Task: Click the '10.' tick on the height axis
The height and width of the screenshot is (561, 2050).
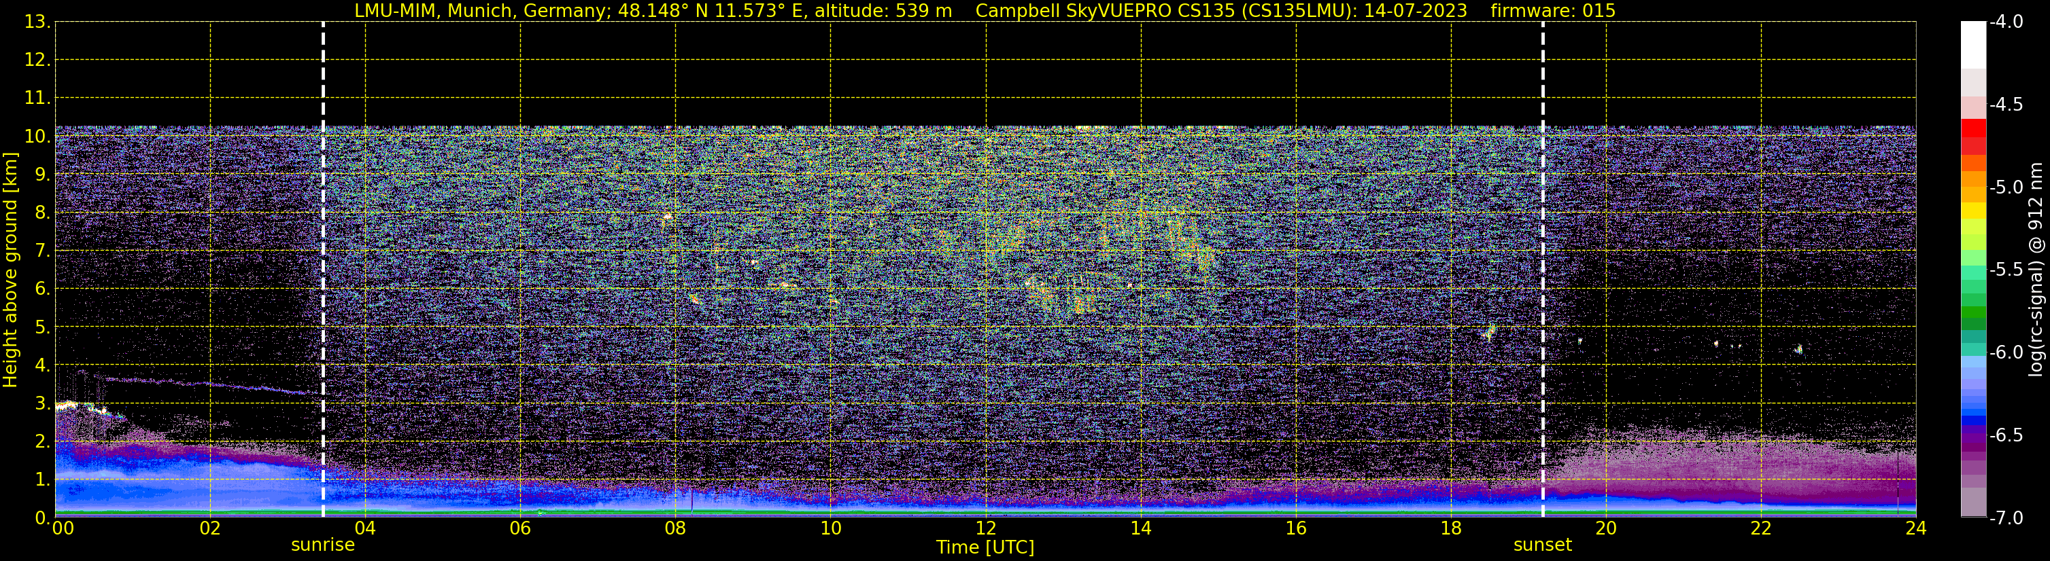Action: point(37,137)
